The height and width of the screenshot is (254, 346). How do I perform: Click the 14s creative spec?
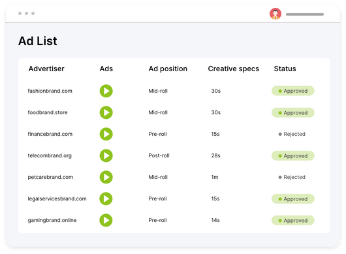coord(215,220)
